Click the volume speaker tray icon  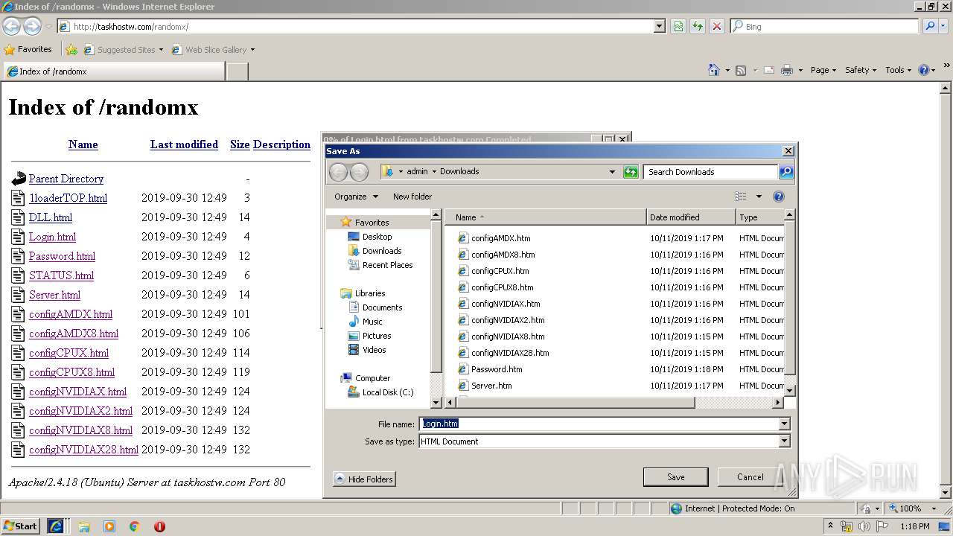click(x=864, y=526)
